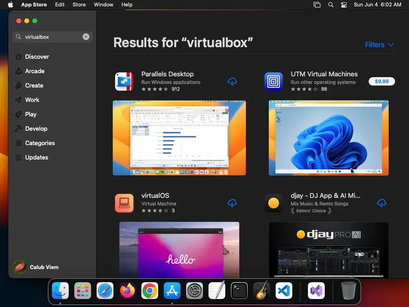
Task: View UTM Virtual Machines screenshot preview
Action: (329, 138)
